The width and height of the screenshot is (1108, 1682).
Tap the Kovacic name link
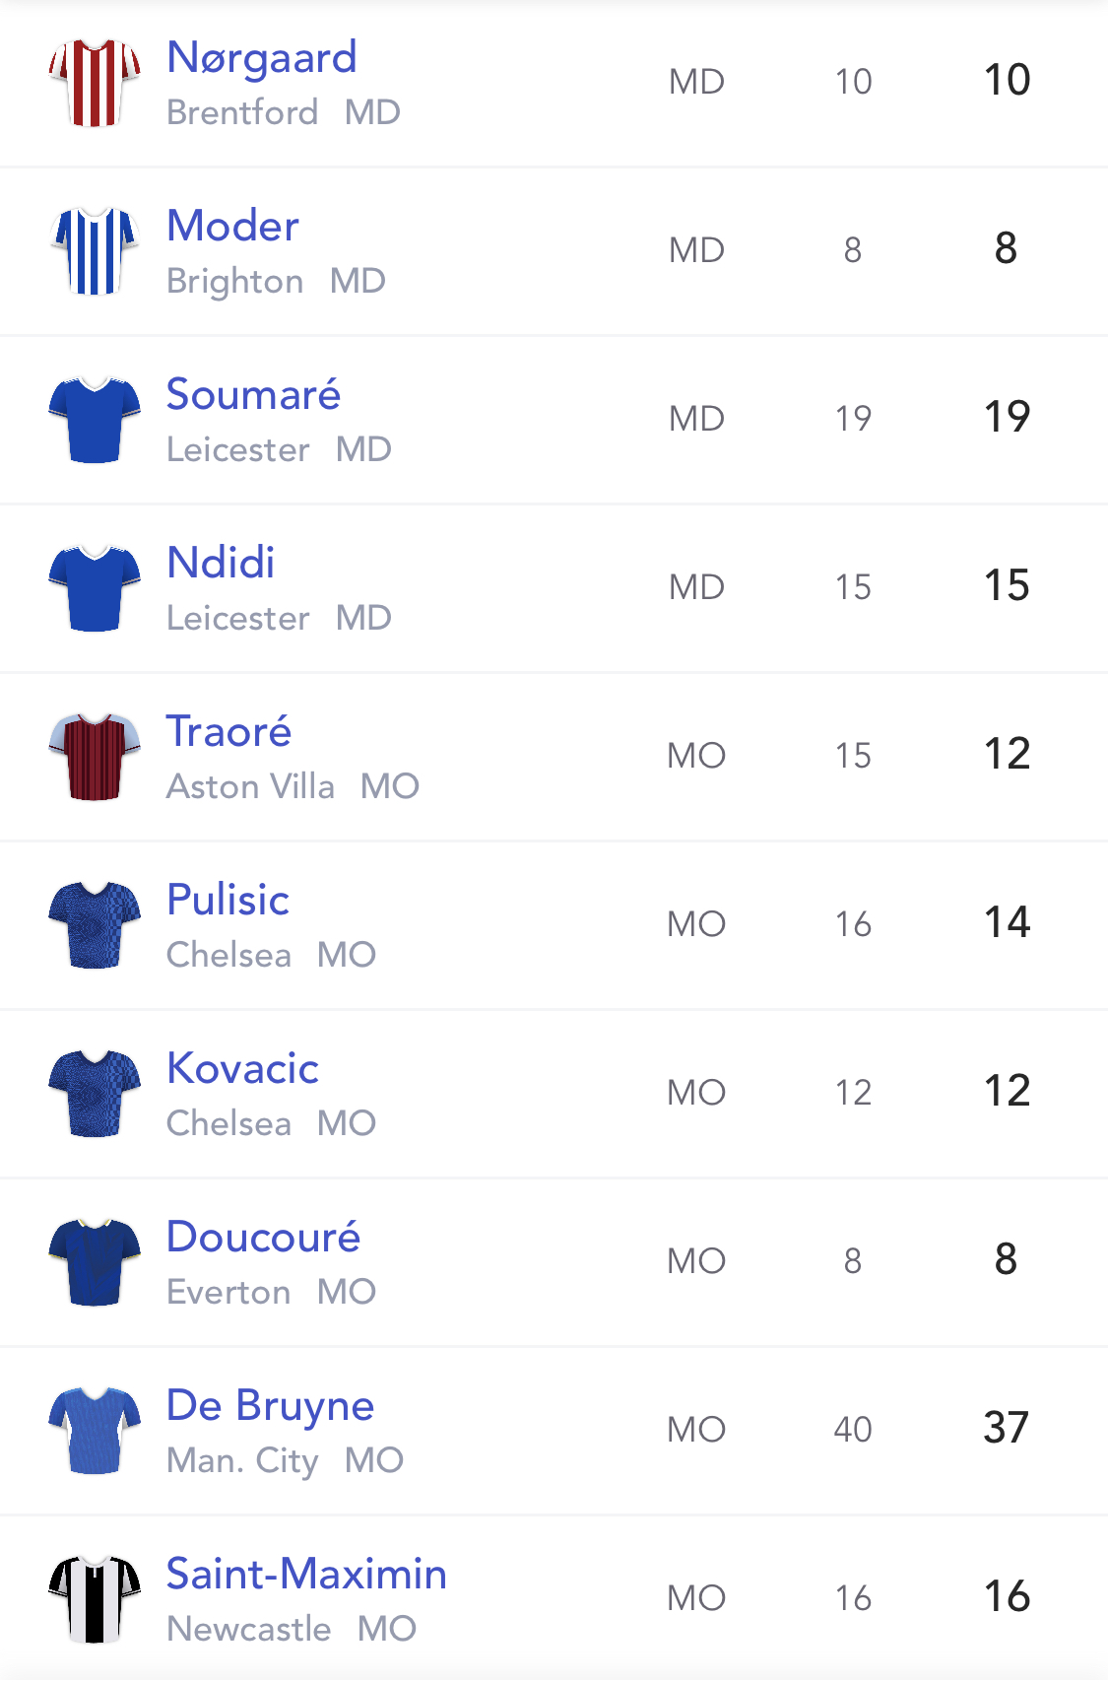pos(242,1068)
